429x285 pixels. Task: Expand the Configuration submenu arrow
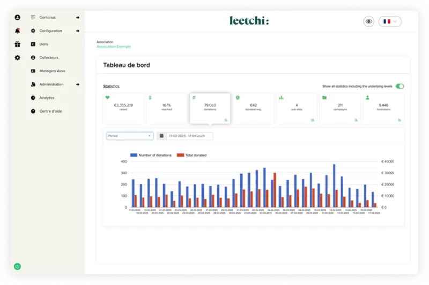point(78,31)
